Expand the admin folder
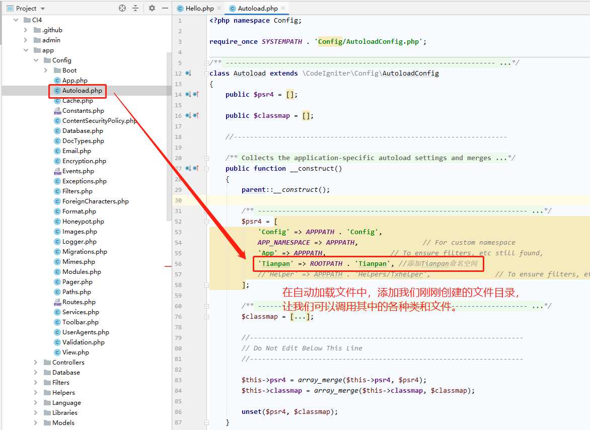590x430 pixels. click(x=26, y=40)
